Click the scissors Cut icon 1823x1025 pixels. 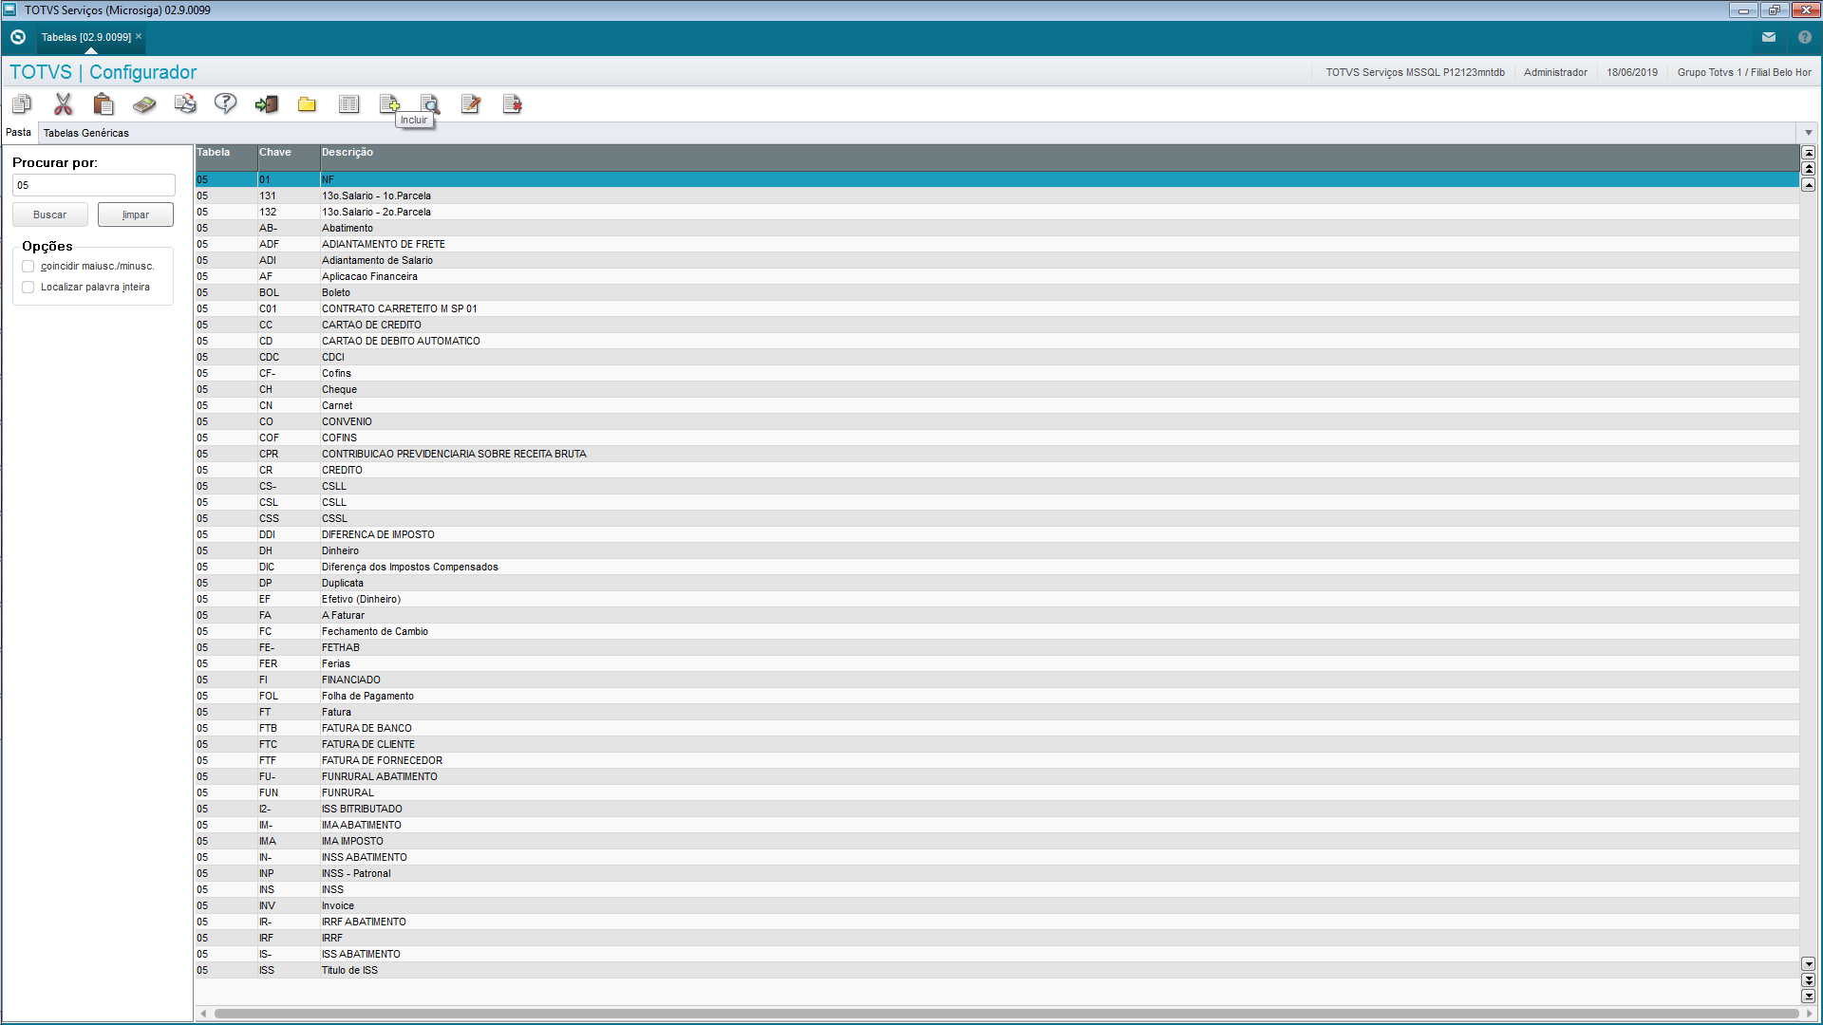[64, 104]
